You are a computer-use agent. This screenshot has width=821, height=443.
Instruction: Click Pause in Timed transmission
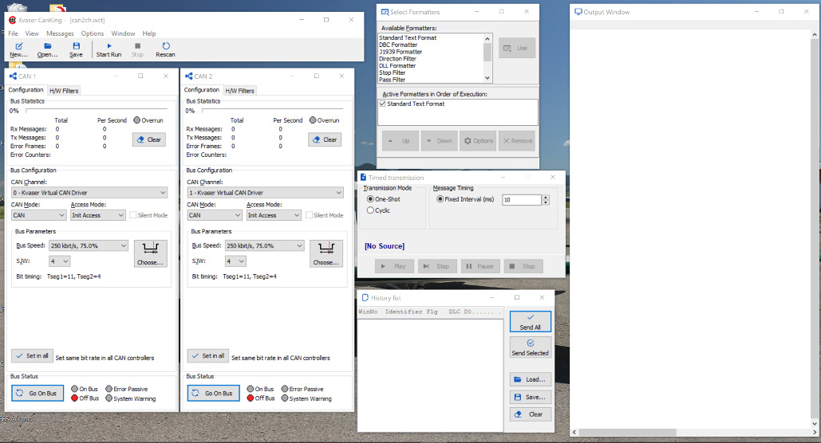480,266
